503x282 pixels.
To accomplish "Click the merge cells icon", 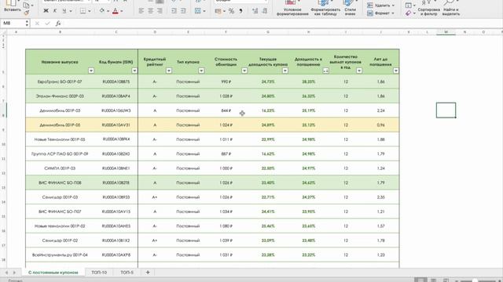I will (198, 11).
